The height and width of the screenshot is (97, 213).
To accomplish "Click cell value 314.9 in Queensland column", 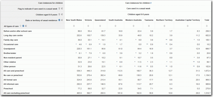I will pos(103,71).
